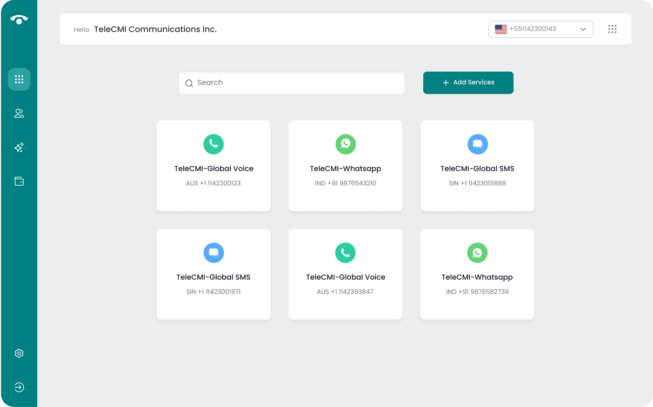The height and width of the screenshot is (407, 653).
Task: Click the magnifier icon in the search bar
Action: tap(189, 83)
